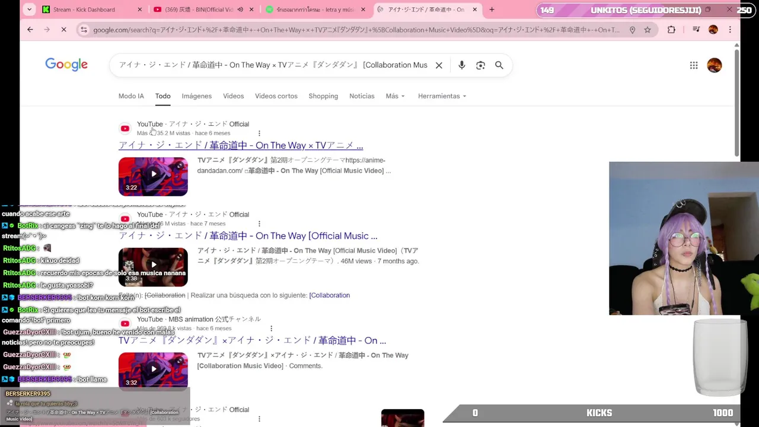Open the Google account avatar on the page
This screenshot has width=759, height=427.
coord(715,65)
